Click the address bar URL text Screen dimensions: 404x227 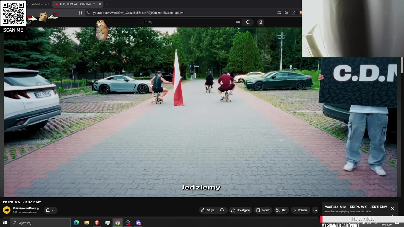(x=139, y=13)
